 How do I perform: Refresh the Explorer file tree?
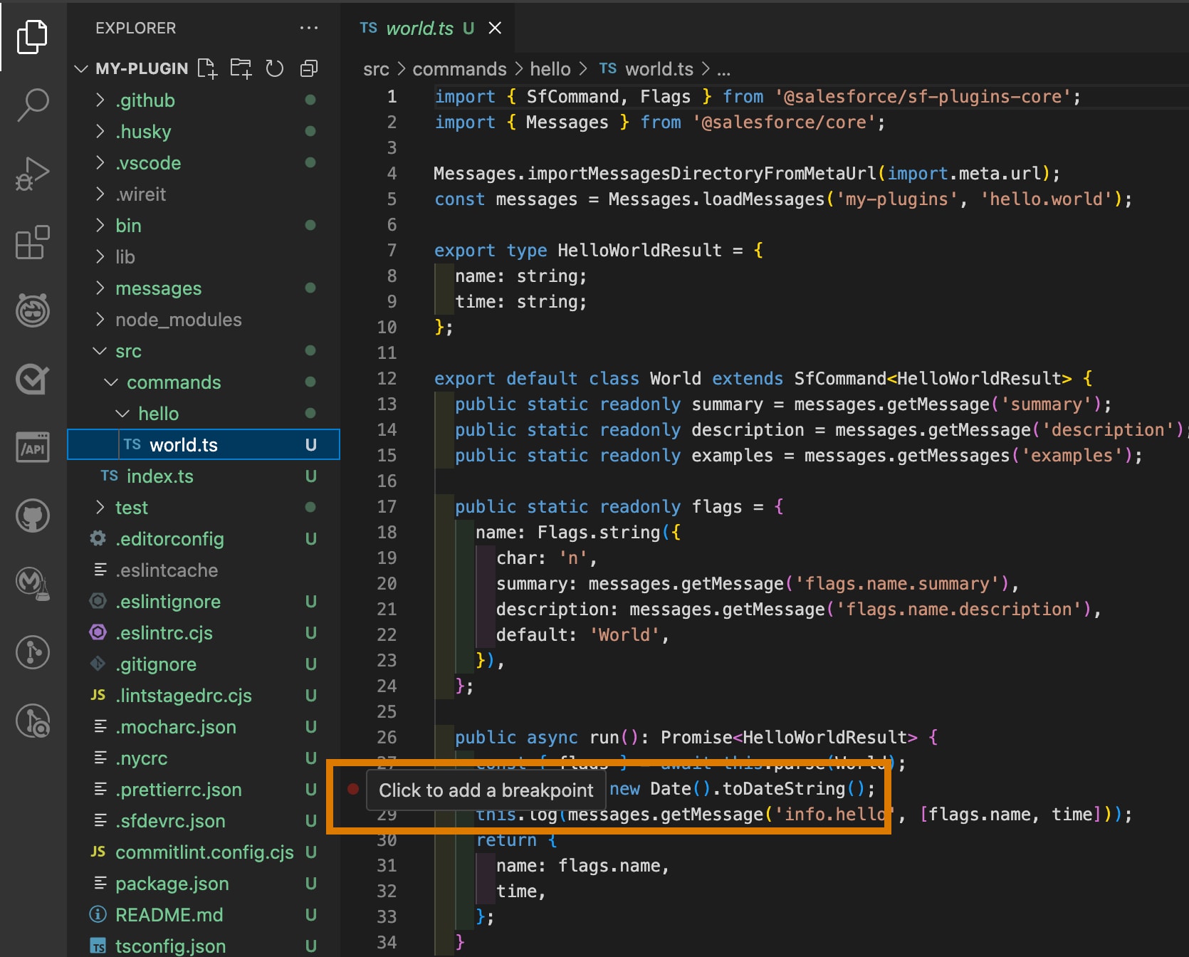coord(275,68)
